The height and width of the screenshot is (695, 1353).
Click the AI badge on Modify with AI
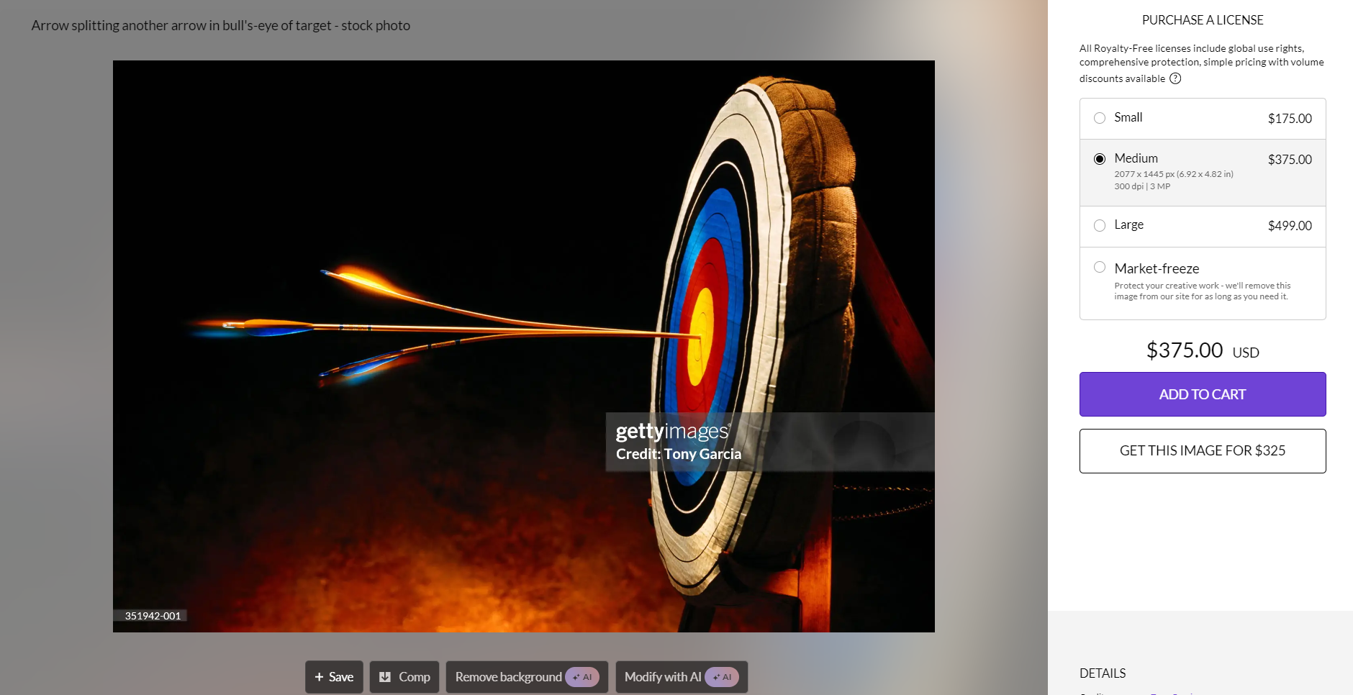722,677
